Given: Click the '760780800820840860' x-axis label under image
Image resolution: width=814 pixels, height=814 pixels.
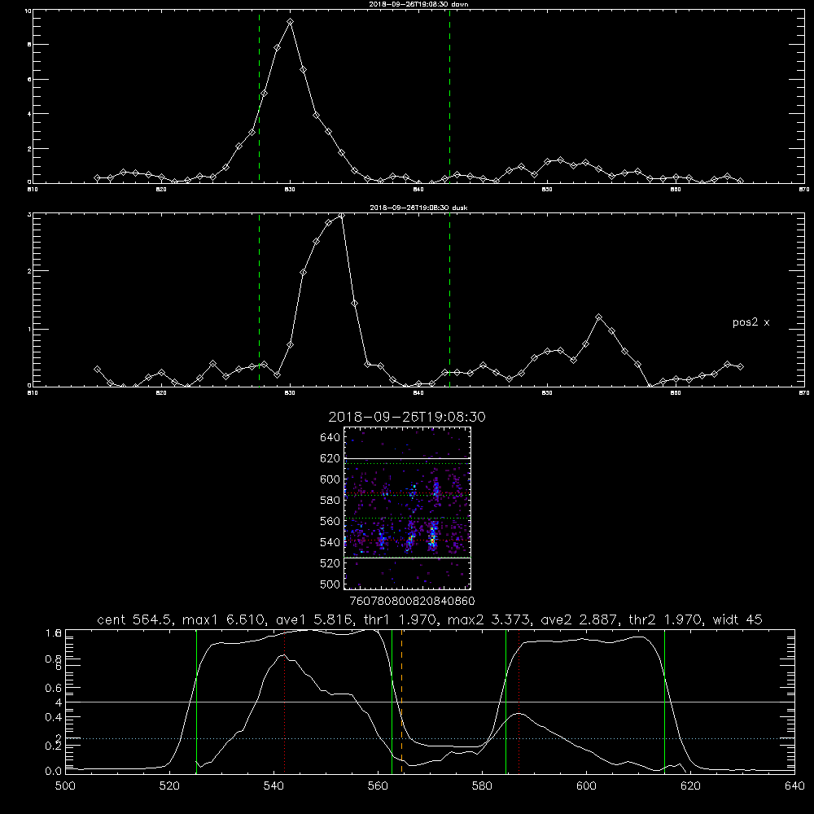Looking at the screenshot, I should point(412,601).
